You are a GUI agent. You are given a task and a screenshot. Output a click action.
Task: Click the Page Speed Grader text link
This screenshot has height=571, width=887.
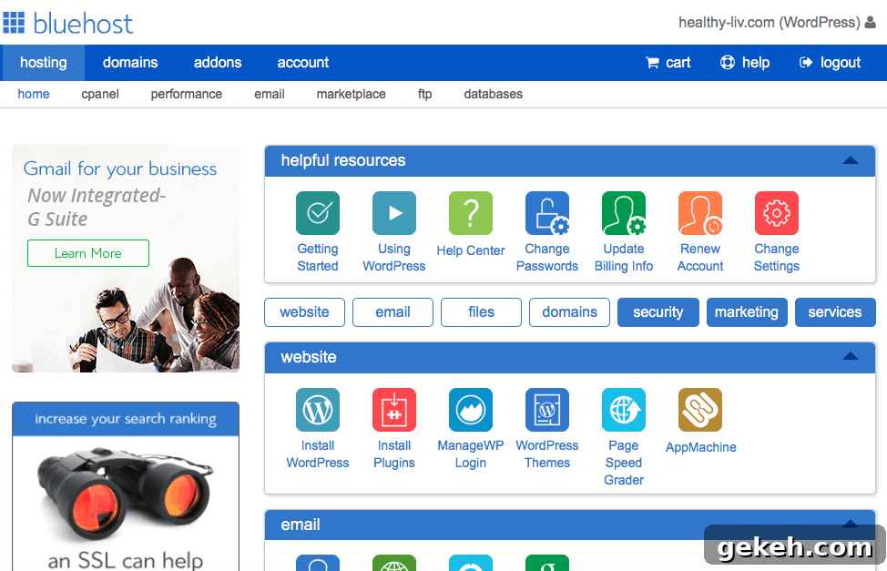tap(624, 463)
